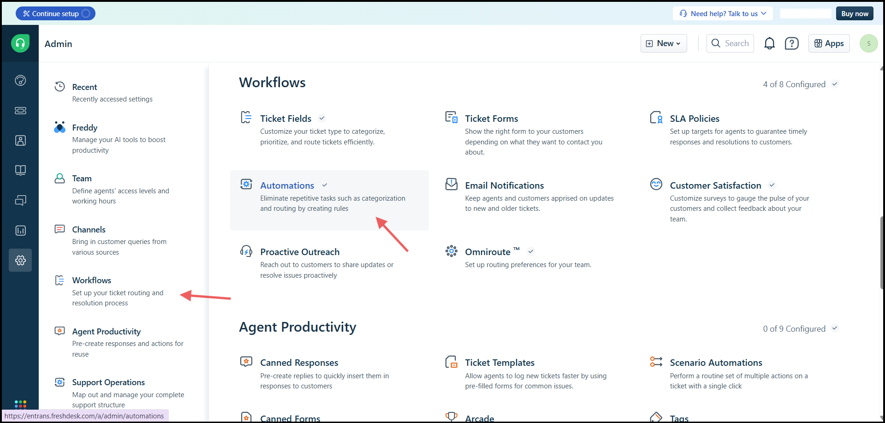Open the Canned Responses link
This screenshot has width=885, height=423.
click(299, 363)
